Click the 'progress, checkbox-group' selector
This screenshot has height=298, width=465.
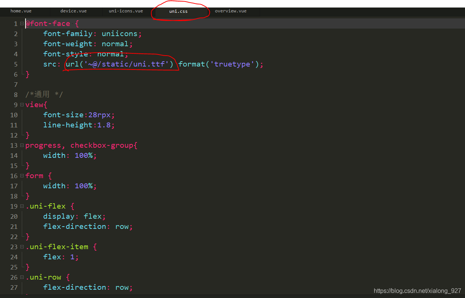click(79, 145)
